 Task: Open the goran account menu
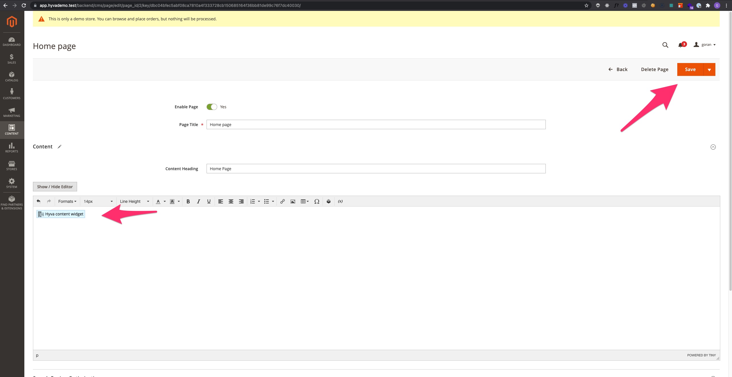coord(705,45)
